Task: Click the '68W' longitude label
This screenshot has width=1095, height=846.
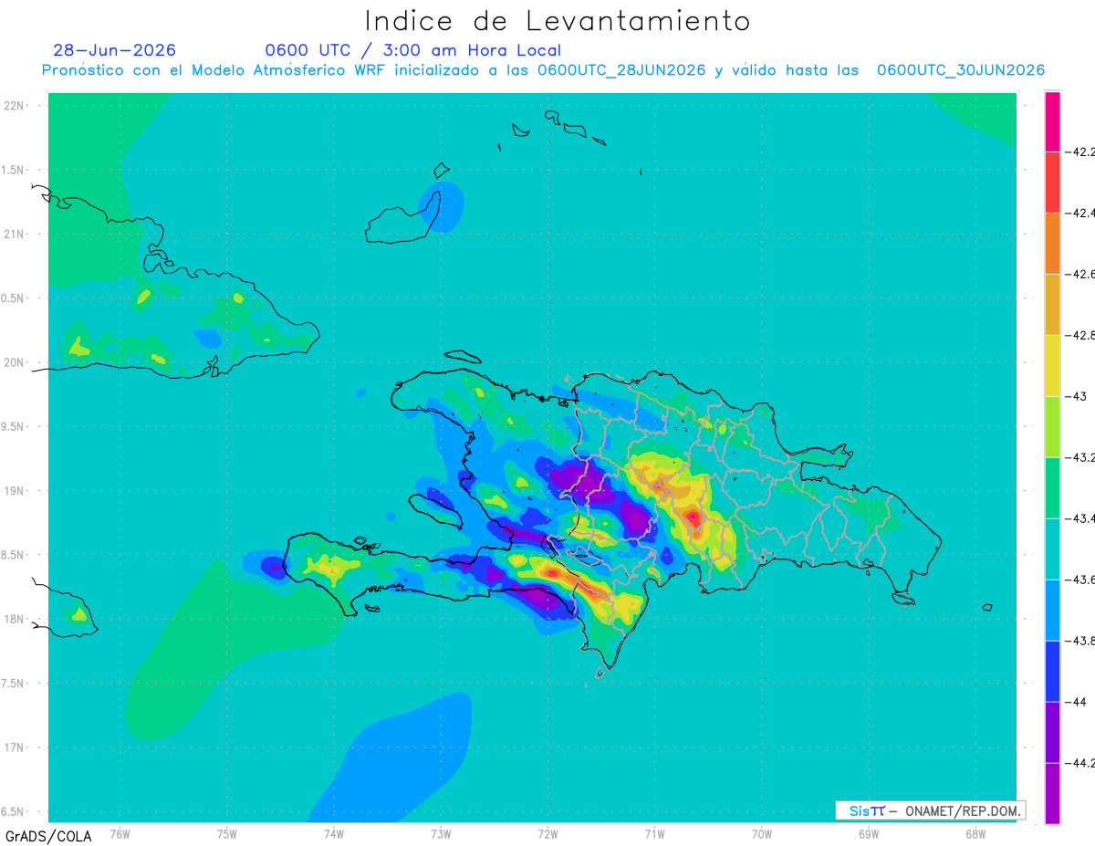Action: (975, 833)
